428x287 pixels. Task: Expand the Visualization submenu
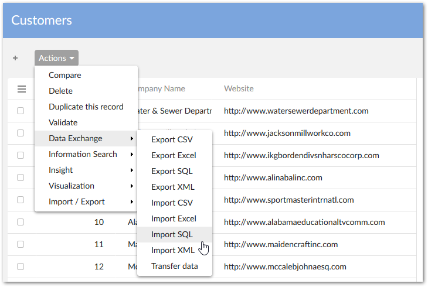coord(86,186)
